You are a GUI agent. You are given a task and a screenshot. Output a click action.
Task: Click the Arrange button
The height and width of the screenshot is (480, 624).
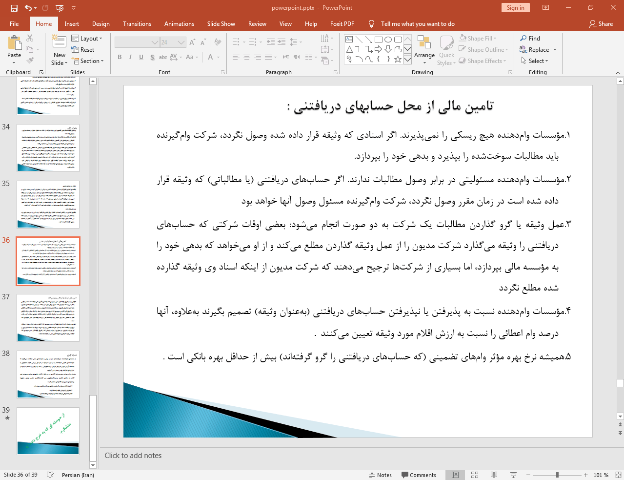(424, 49)
